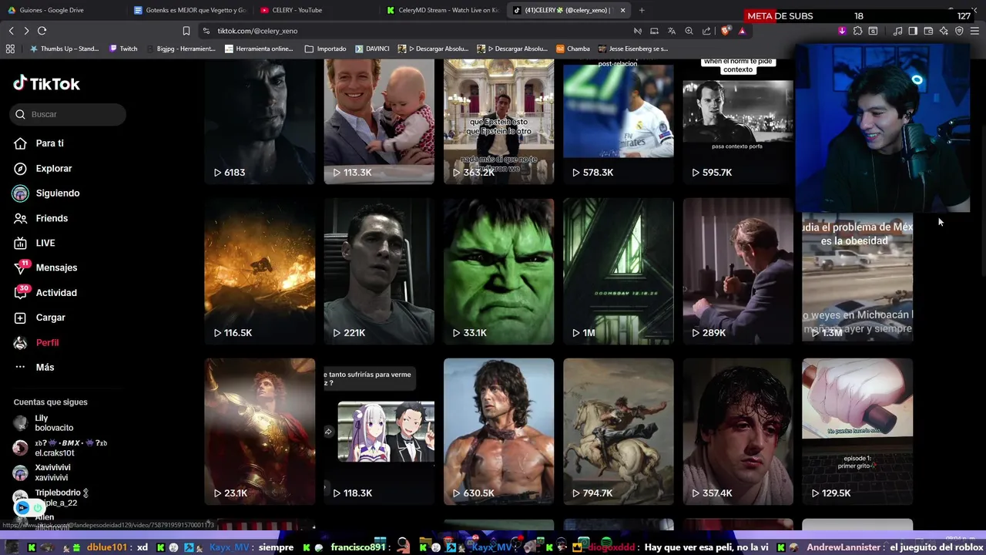Open the translate page icon
986x555 pixels.
[x=672, y=31]
